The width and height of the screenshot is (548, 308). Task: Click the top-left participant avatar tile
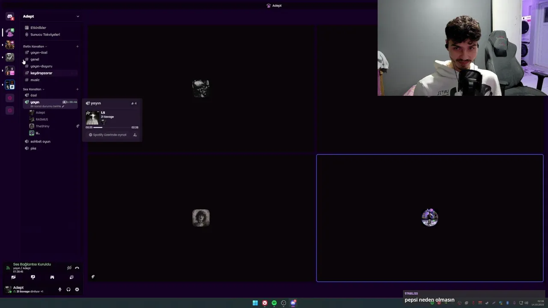click(x=201, y=89)
